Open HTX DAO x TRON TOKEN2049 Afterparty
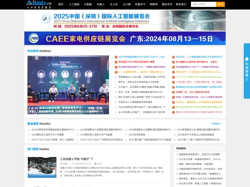Viewport: 250px width, 187px height. [199, 77]
